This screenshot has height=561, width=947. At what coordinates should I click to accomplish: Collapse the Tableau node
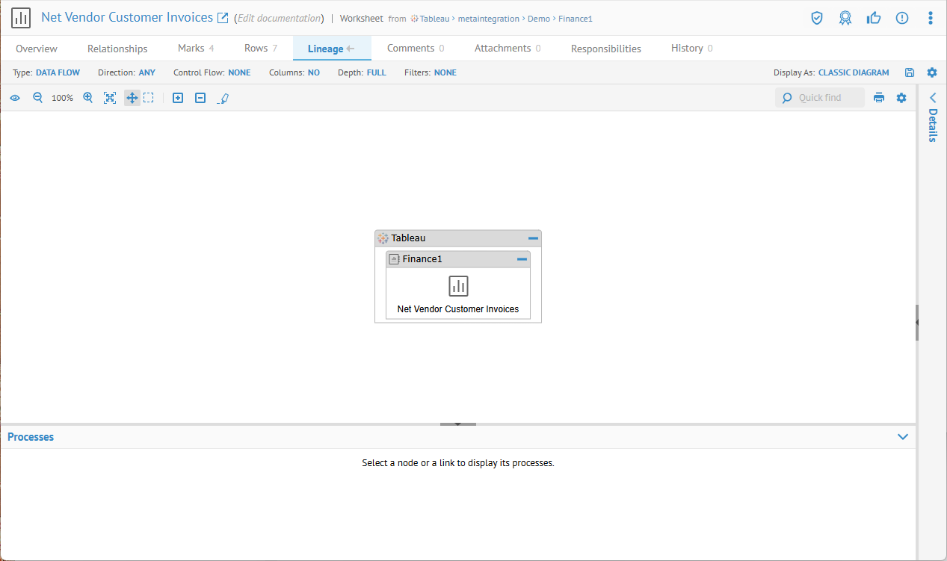click(x=533, y=238)
